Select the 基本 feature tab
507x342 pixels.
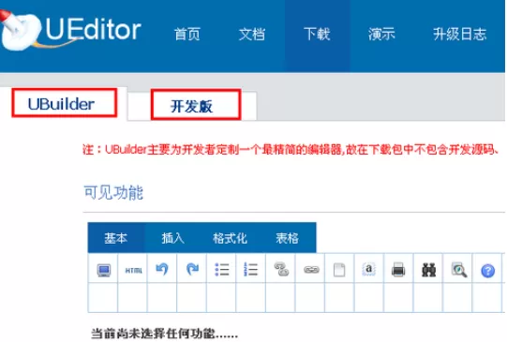point(116,238)
